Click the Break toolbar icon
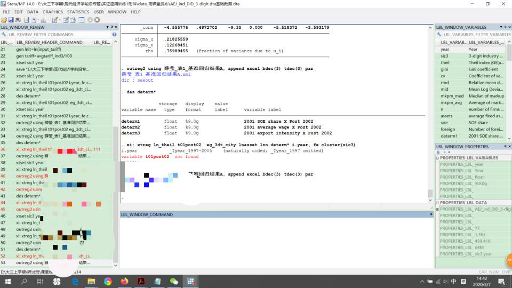The width and height of the screenshot is (512, 288). [97, 20]
